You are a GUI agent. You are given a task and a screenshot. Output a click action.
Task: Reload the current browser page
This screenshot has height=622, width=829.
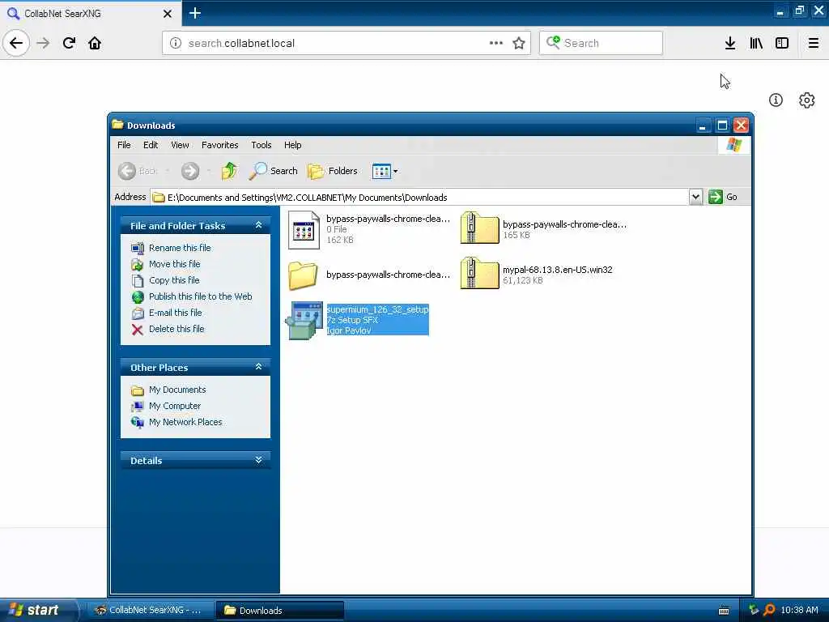pos(70,43)
